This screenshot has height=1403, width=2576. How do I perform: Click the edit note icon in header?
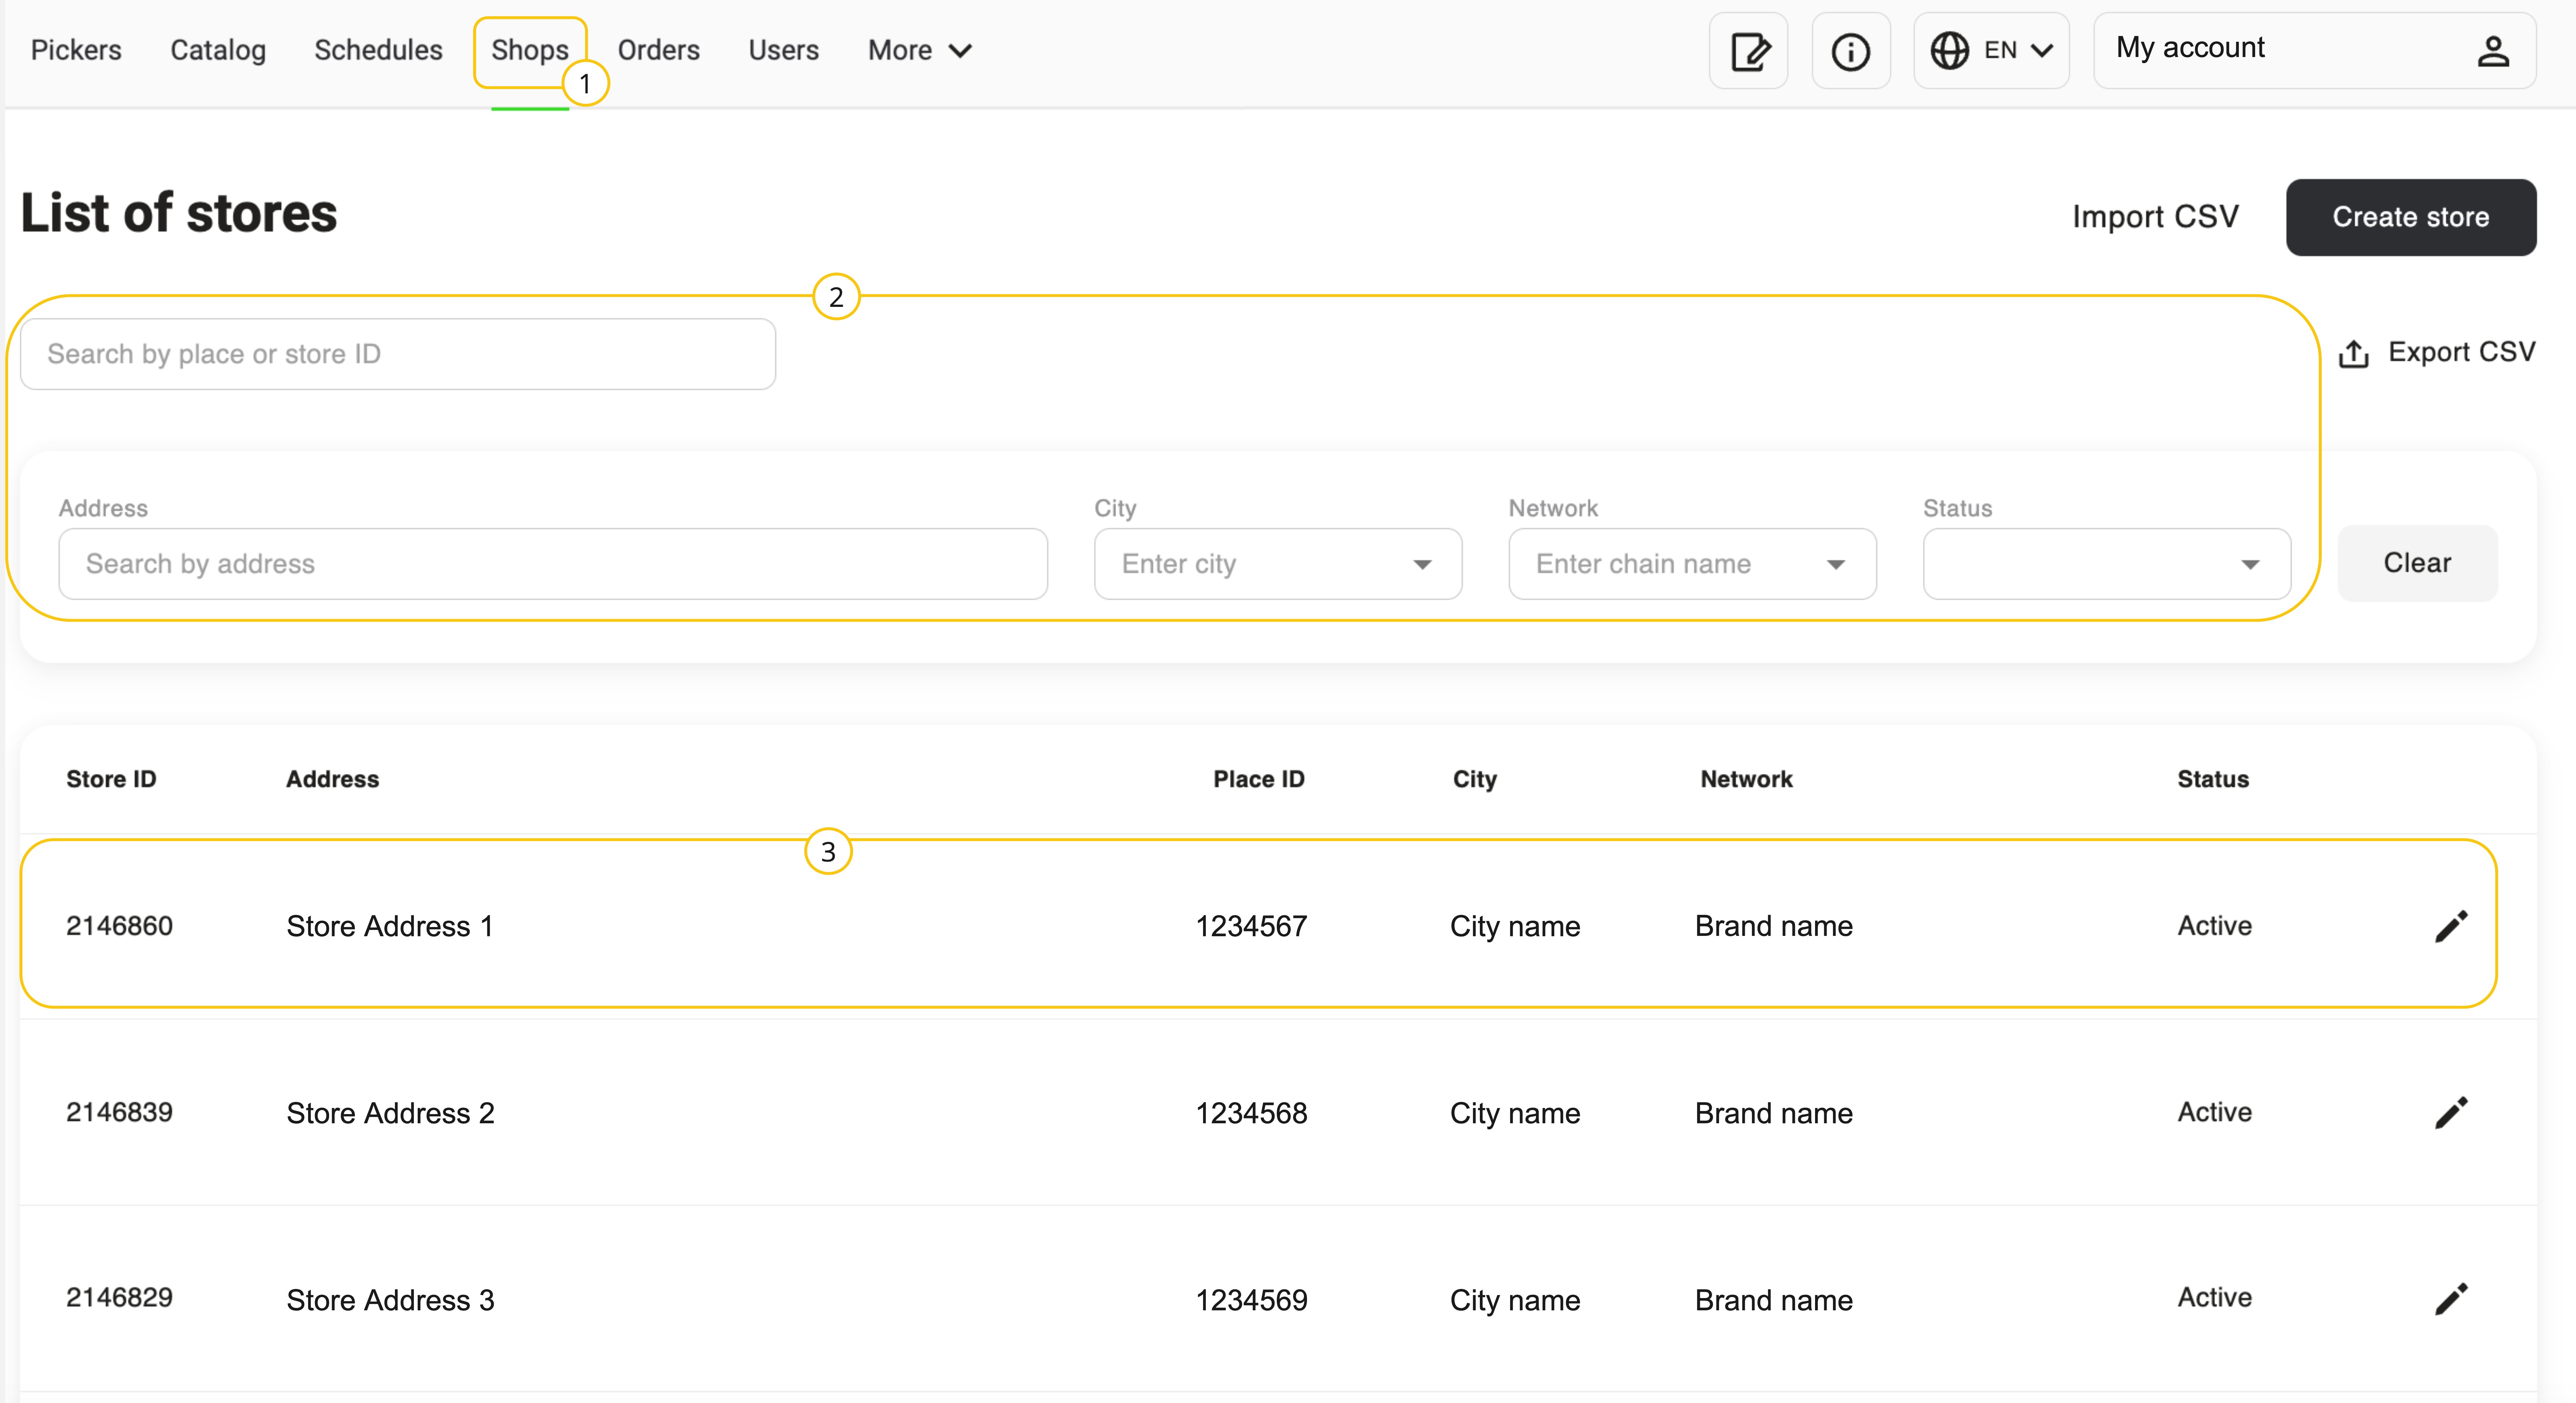[x=1749, y=51]
